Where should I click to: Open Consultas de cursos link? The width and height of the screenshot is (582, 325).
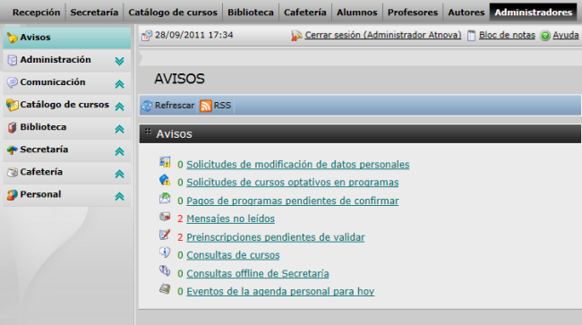pyautogui.click(x=233, y=255)
